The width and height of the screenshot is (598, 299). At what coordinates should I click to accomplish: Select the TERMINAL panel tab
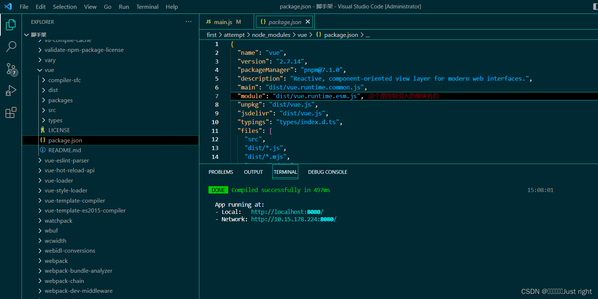pyautogui.click(x=285, y=172)
